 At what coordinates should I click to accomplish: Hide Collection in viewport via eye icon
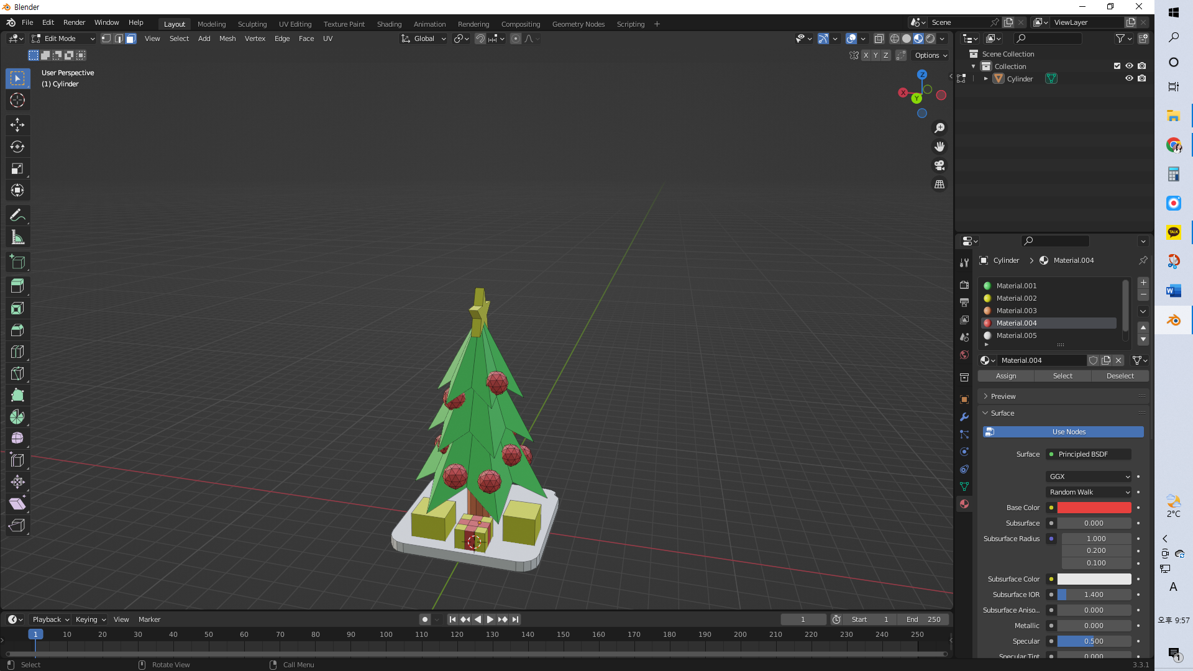pyautogui.click(x=1129, y=66)
